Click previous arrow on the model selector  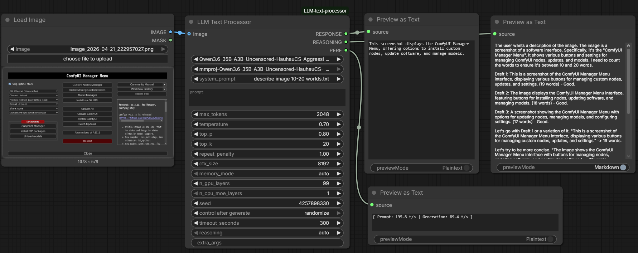pos(195,59)
